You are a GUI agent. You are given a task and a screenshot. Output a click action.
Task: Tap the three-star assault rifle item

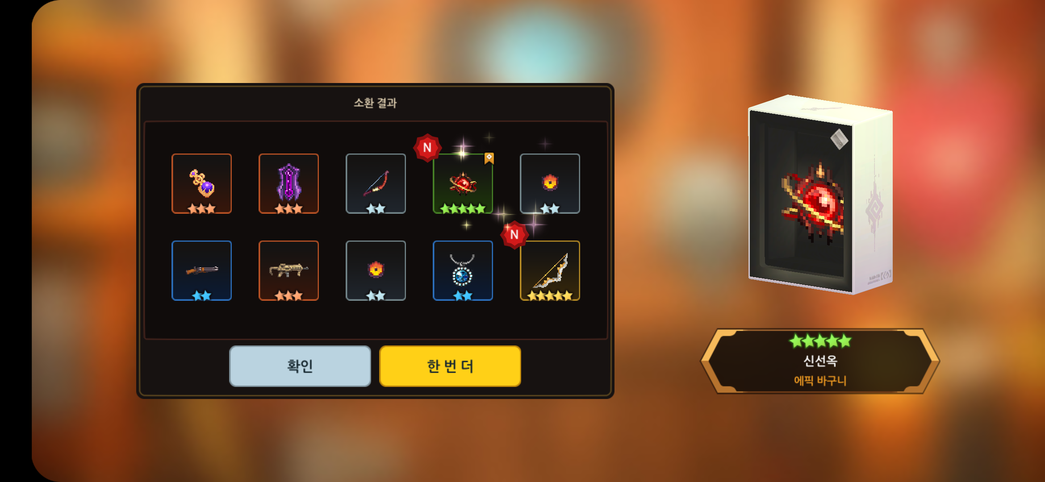(288, 270)
